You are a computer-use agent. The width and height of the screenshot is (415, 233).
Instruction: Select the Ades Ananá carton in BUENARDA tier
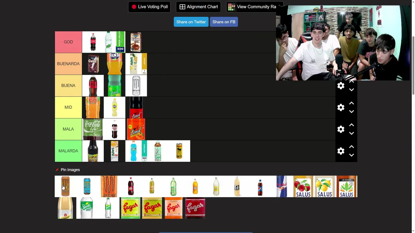click(136, 64)
